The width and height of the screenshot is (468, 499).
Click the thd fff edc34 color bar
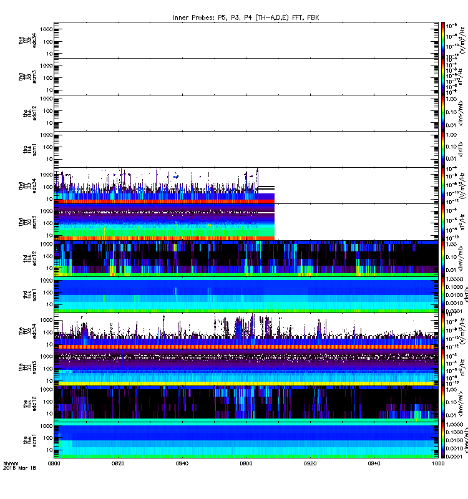pos(443,186)
